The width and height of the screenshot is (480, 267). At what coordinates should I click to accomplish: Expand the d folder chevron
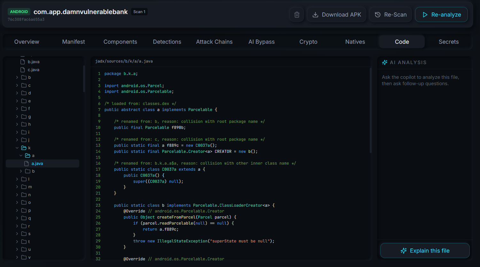click(17, 93)
